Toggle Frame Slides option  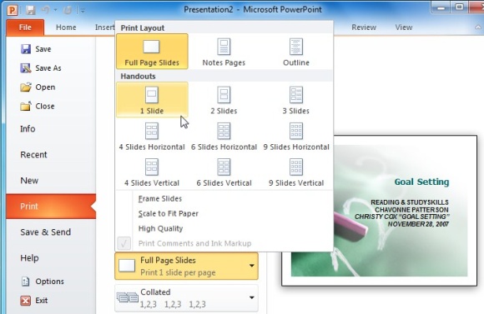pyautogui.click(x=224, y=199)
